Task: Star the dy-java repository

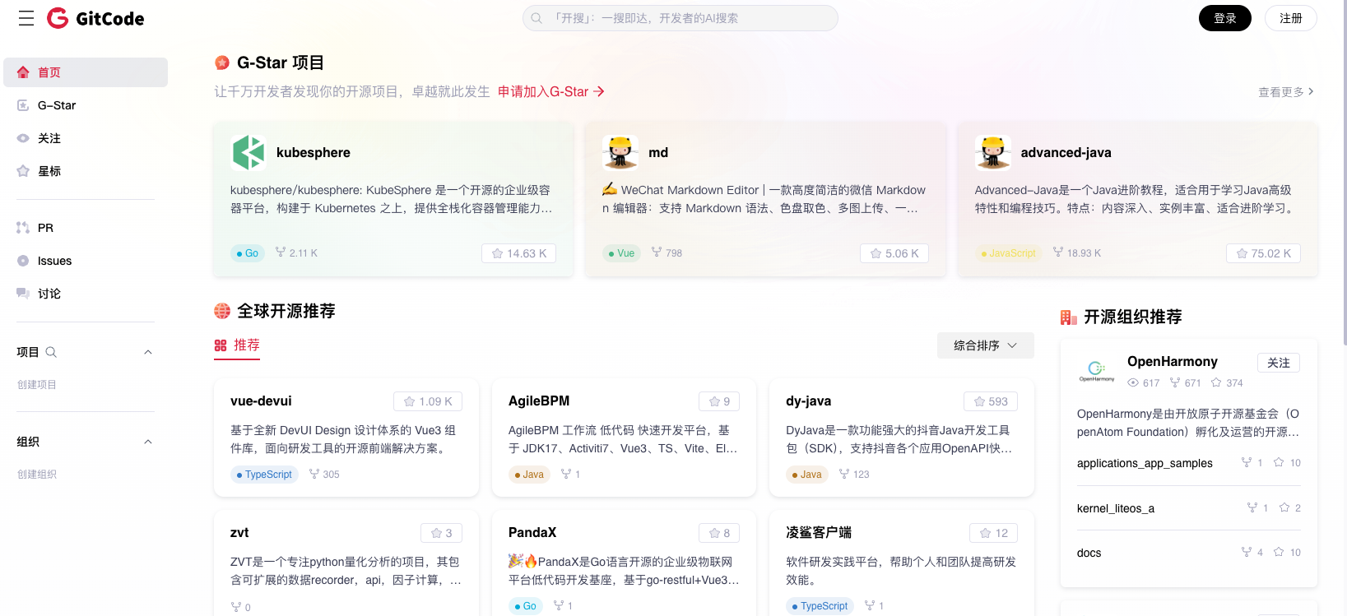Action: click(x=990, y=401)
